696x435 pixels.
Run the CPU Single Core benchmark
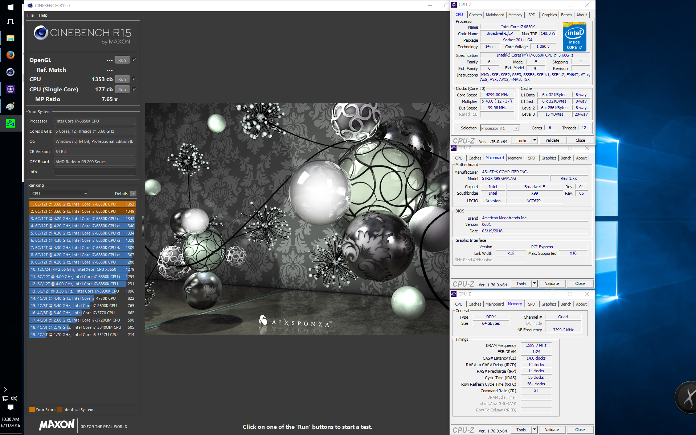(122, 90)
